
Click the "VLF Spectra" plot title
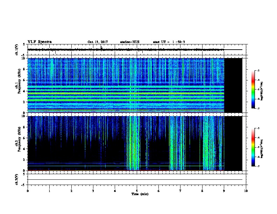click(x=40, y=42)
